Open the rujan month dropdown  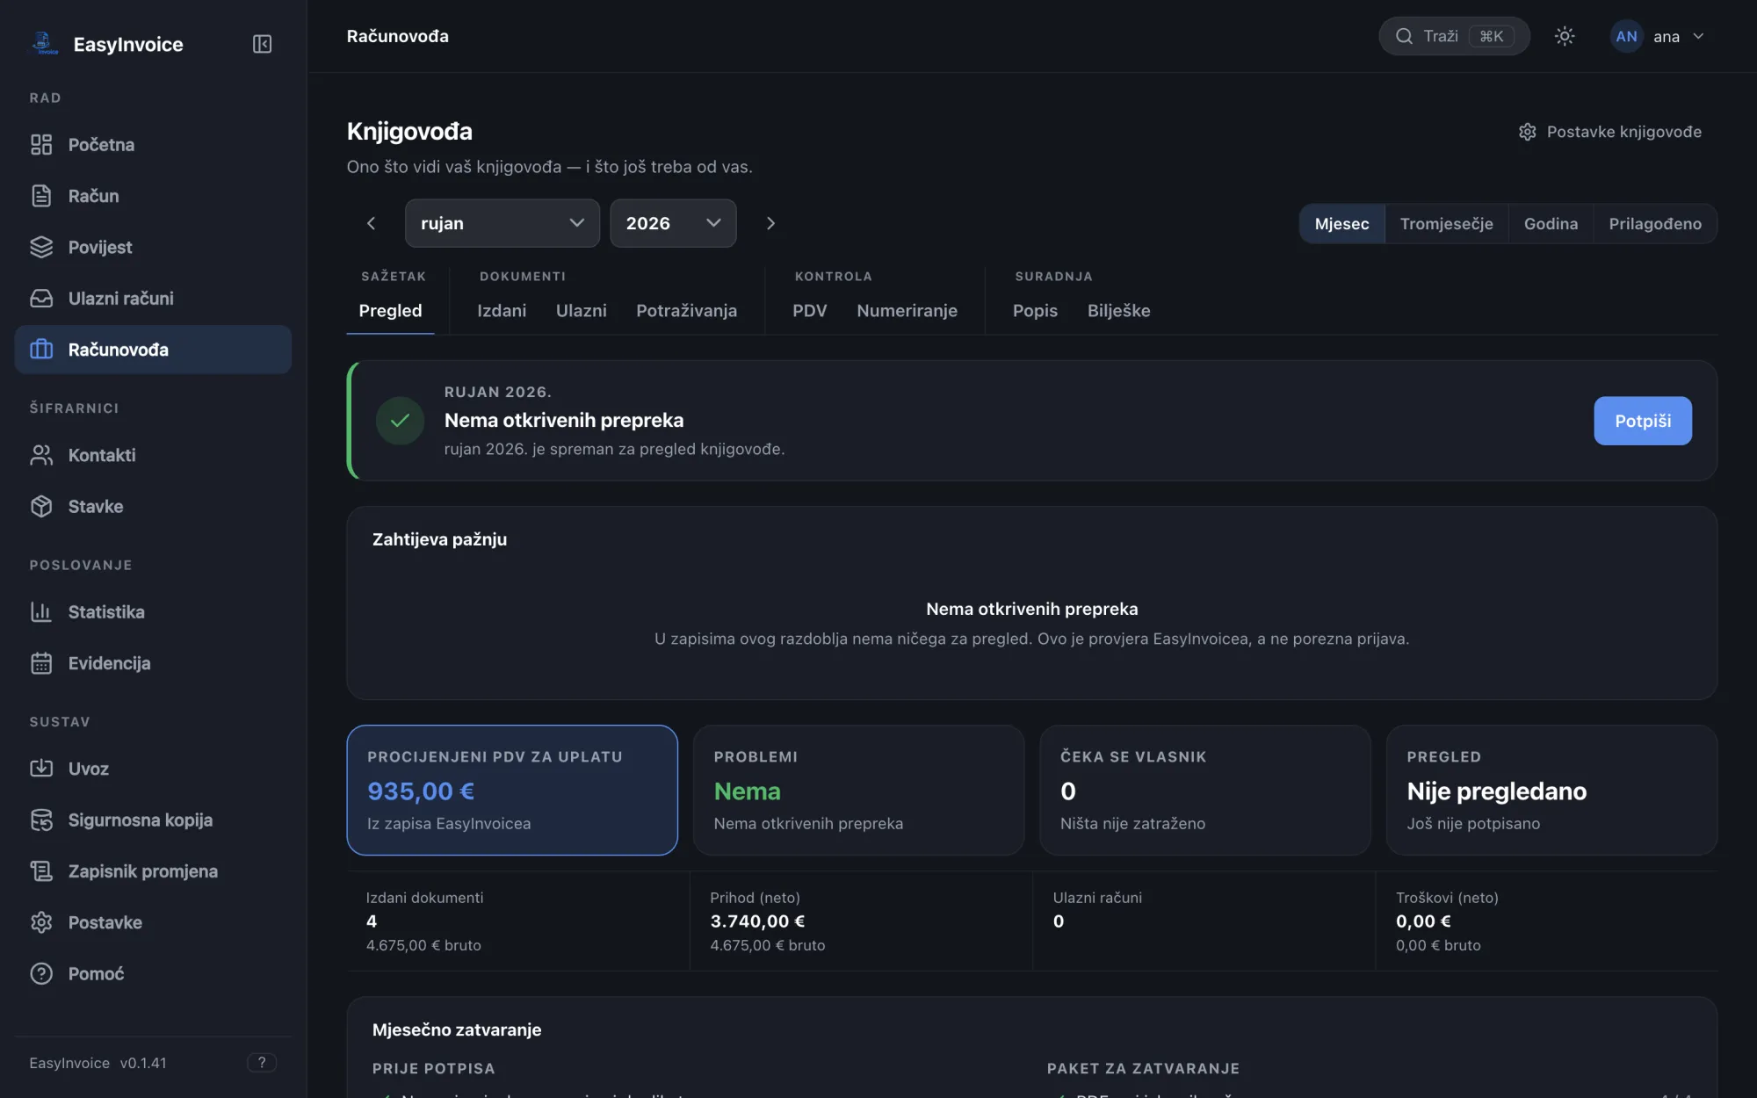pyautogui.click(x=502, y=223)
